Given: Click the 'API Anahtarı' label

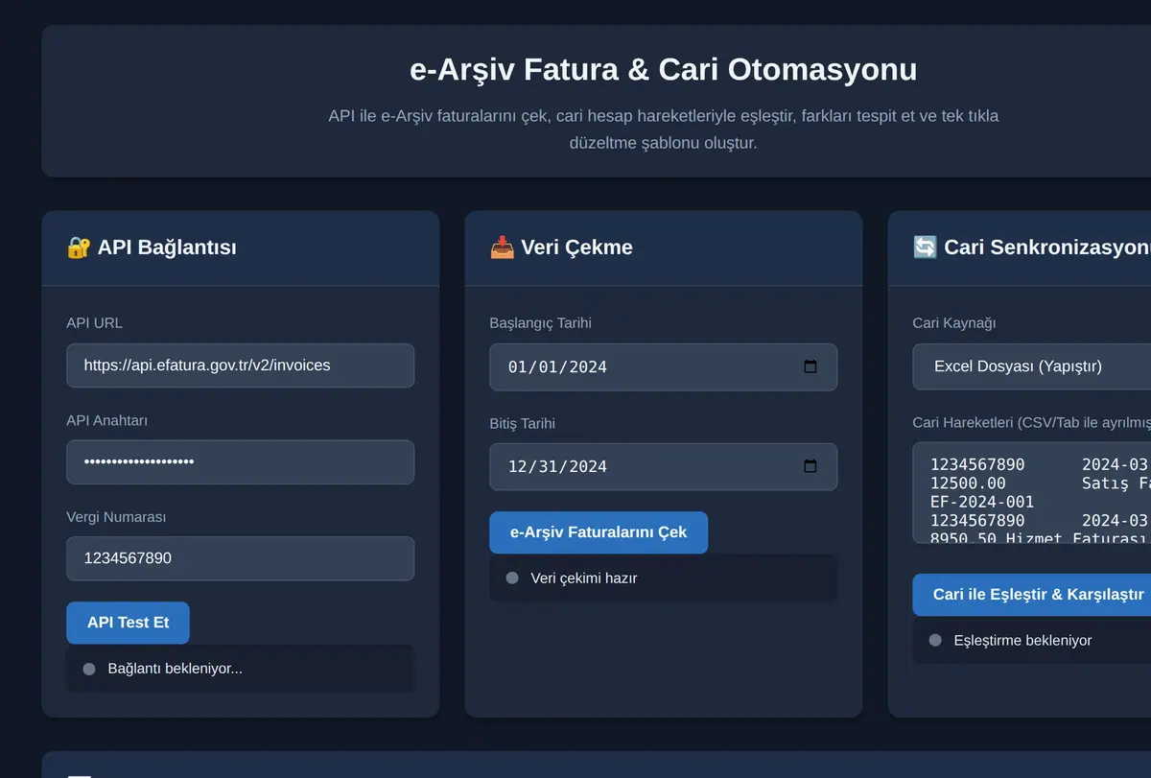Looking at the screenshot, I should [106, 420].
